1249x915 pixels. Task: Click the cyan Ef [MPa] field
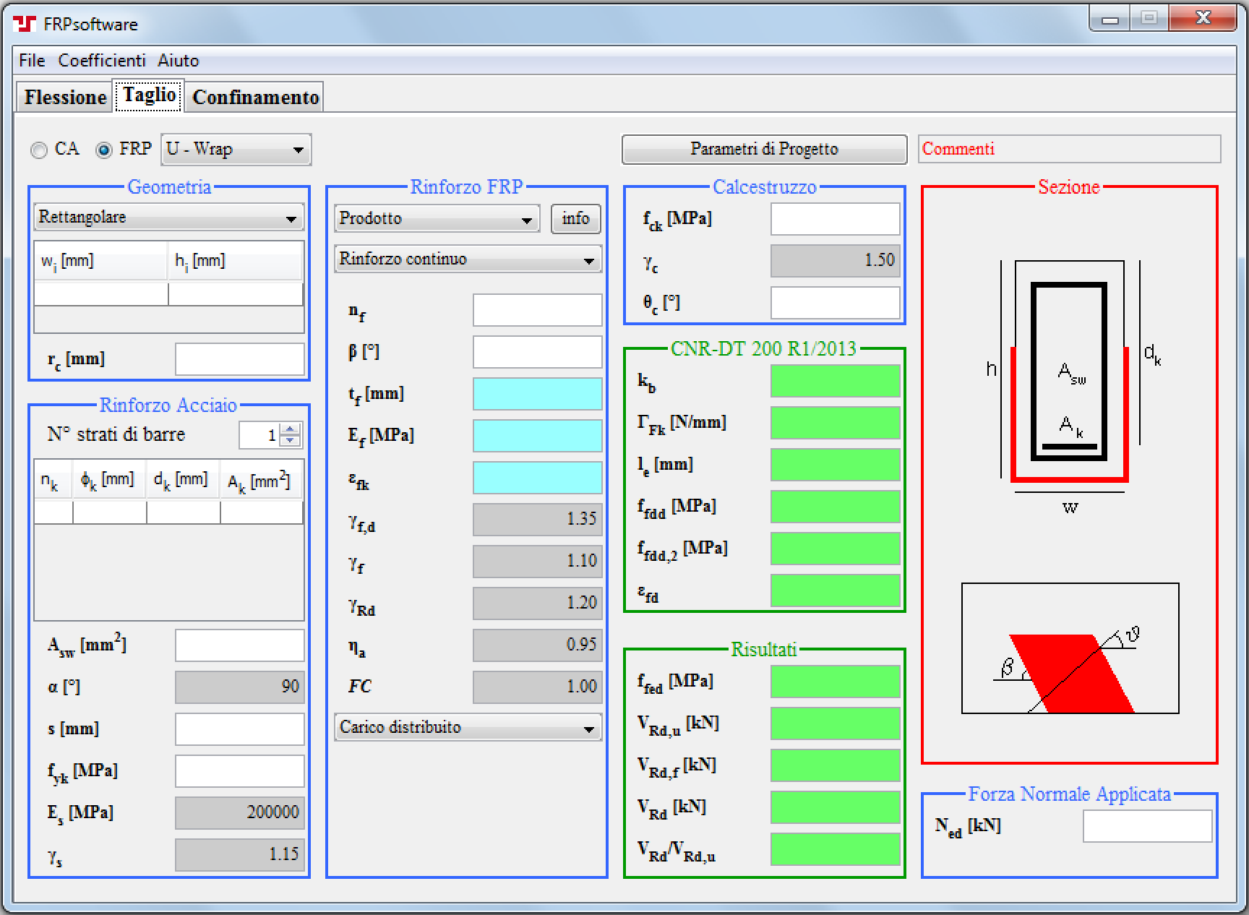(x=538, y=436)
